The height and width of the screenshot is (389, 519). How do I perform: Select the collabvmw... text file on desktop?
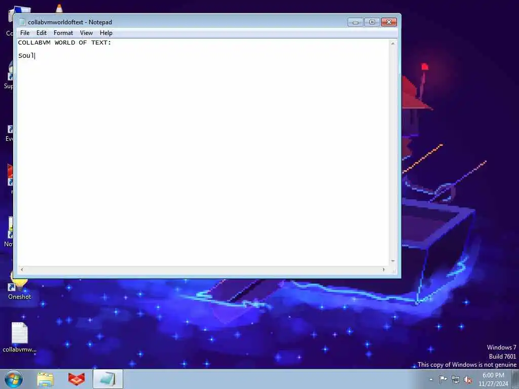(x=20, y=337)
